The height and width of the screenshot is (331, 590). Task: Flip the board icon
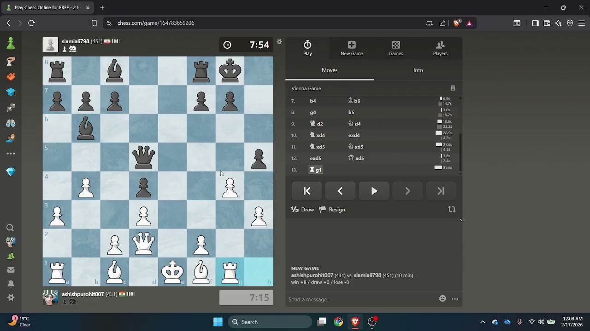(452, 209)
